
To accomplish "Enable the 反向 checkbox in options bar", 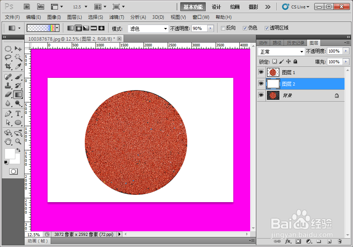I will click(x=222, y=28).
